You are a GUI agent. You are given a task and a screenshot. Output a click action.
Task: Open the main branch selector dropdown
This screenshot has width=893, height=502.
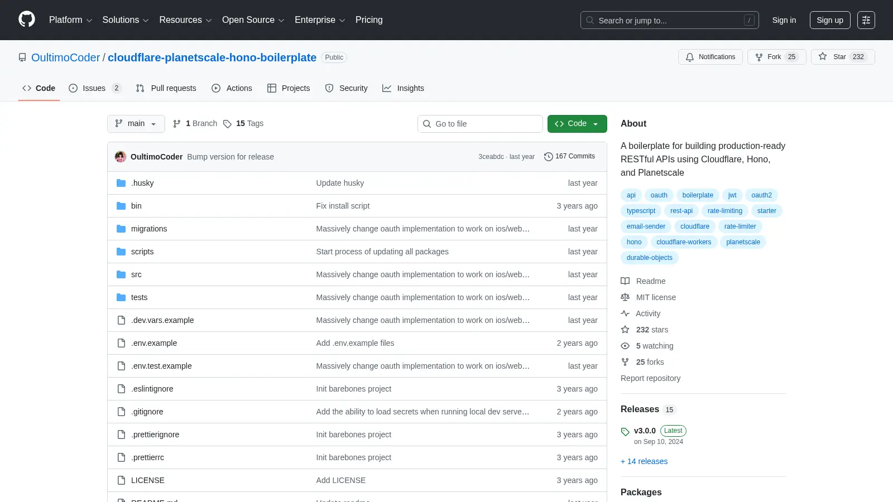click(136, 124)
